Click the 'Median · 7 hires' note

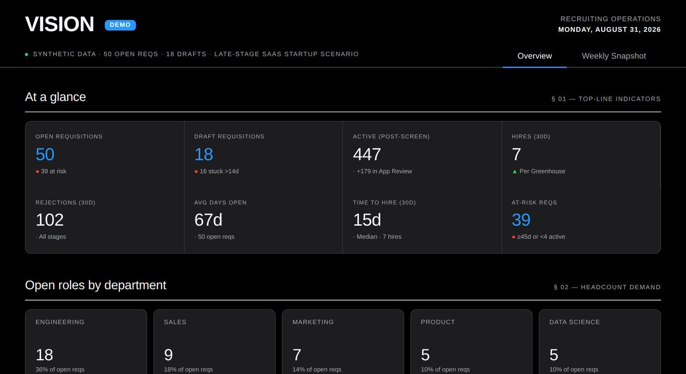pos(379,237)
